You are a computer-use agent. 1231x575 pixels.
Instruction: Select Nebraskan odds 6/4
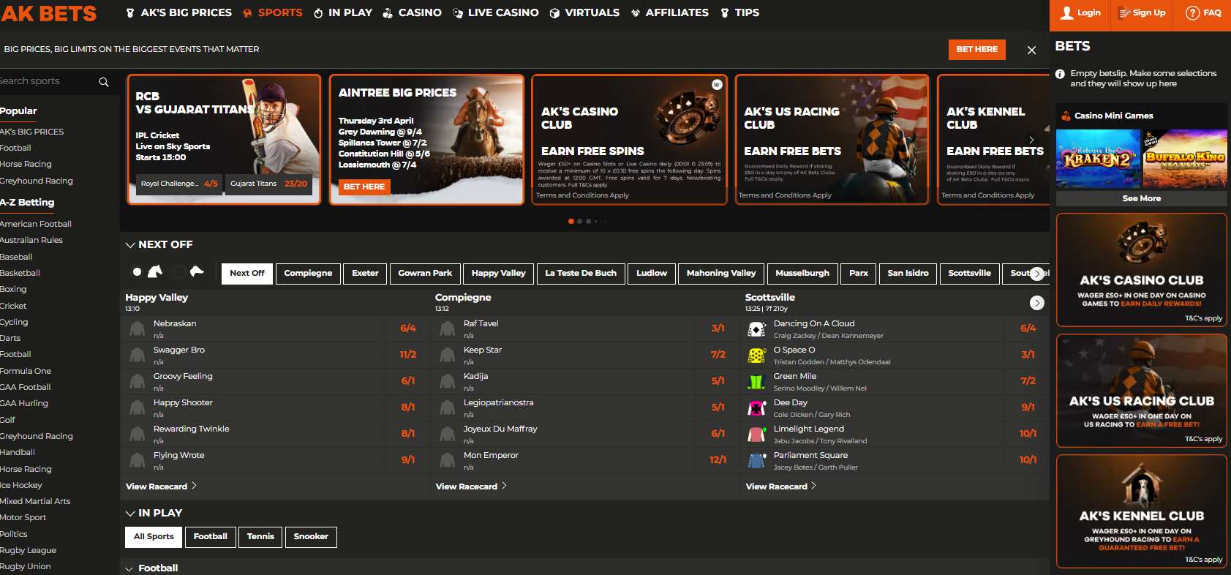pos(408,328)
